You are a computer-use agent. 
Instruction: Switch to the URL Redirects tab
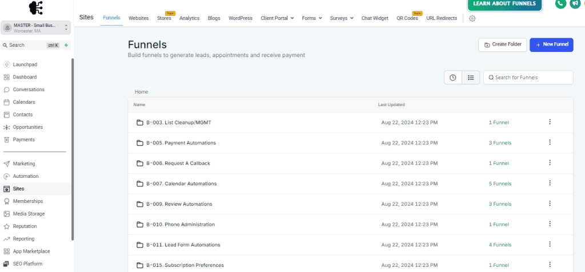coord(442,18)
